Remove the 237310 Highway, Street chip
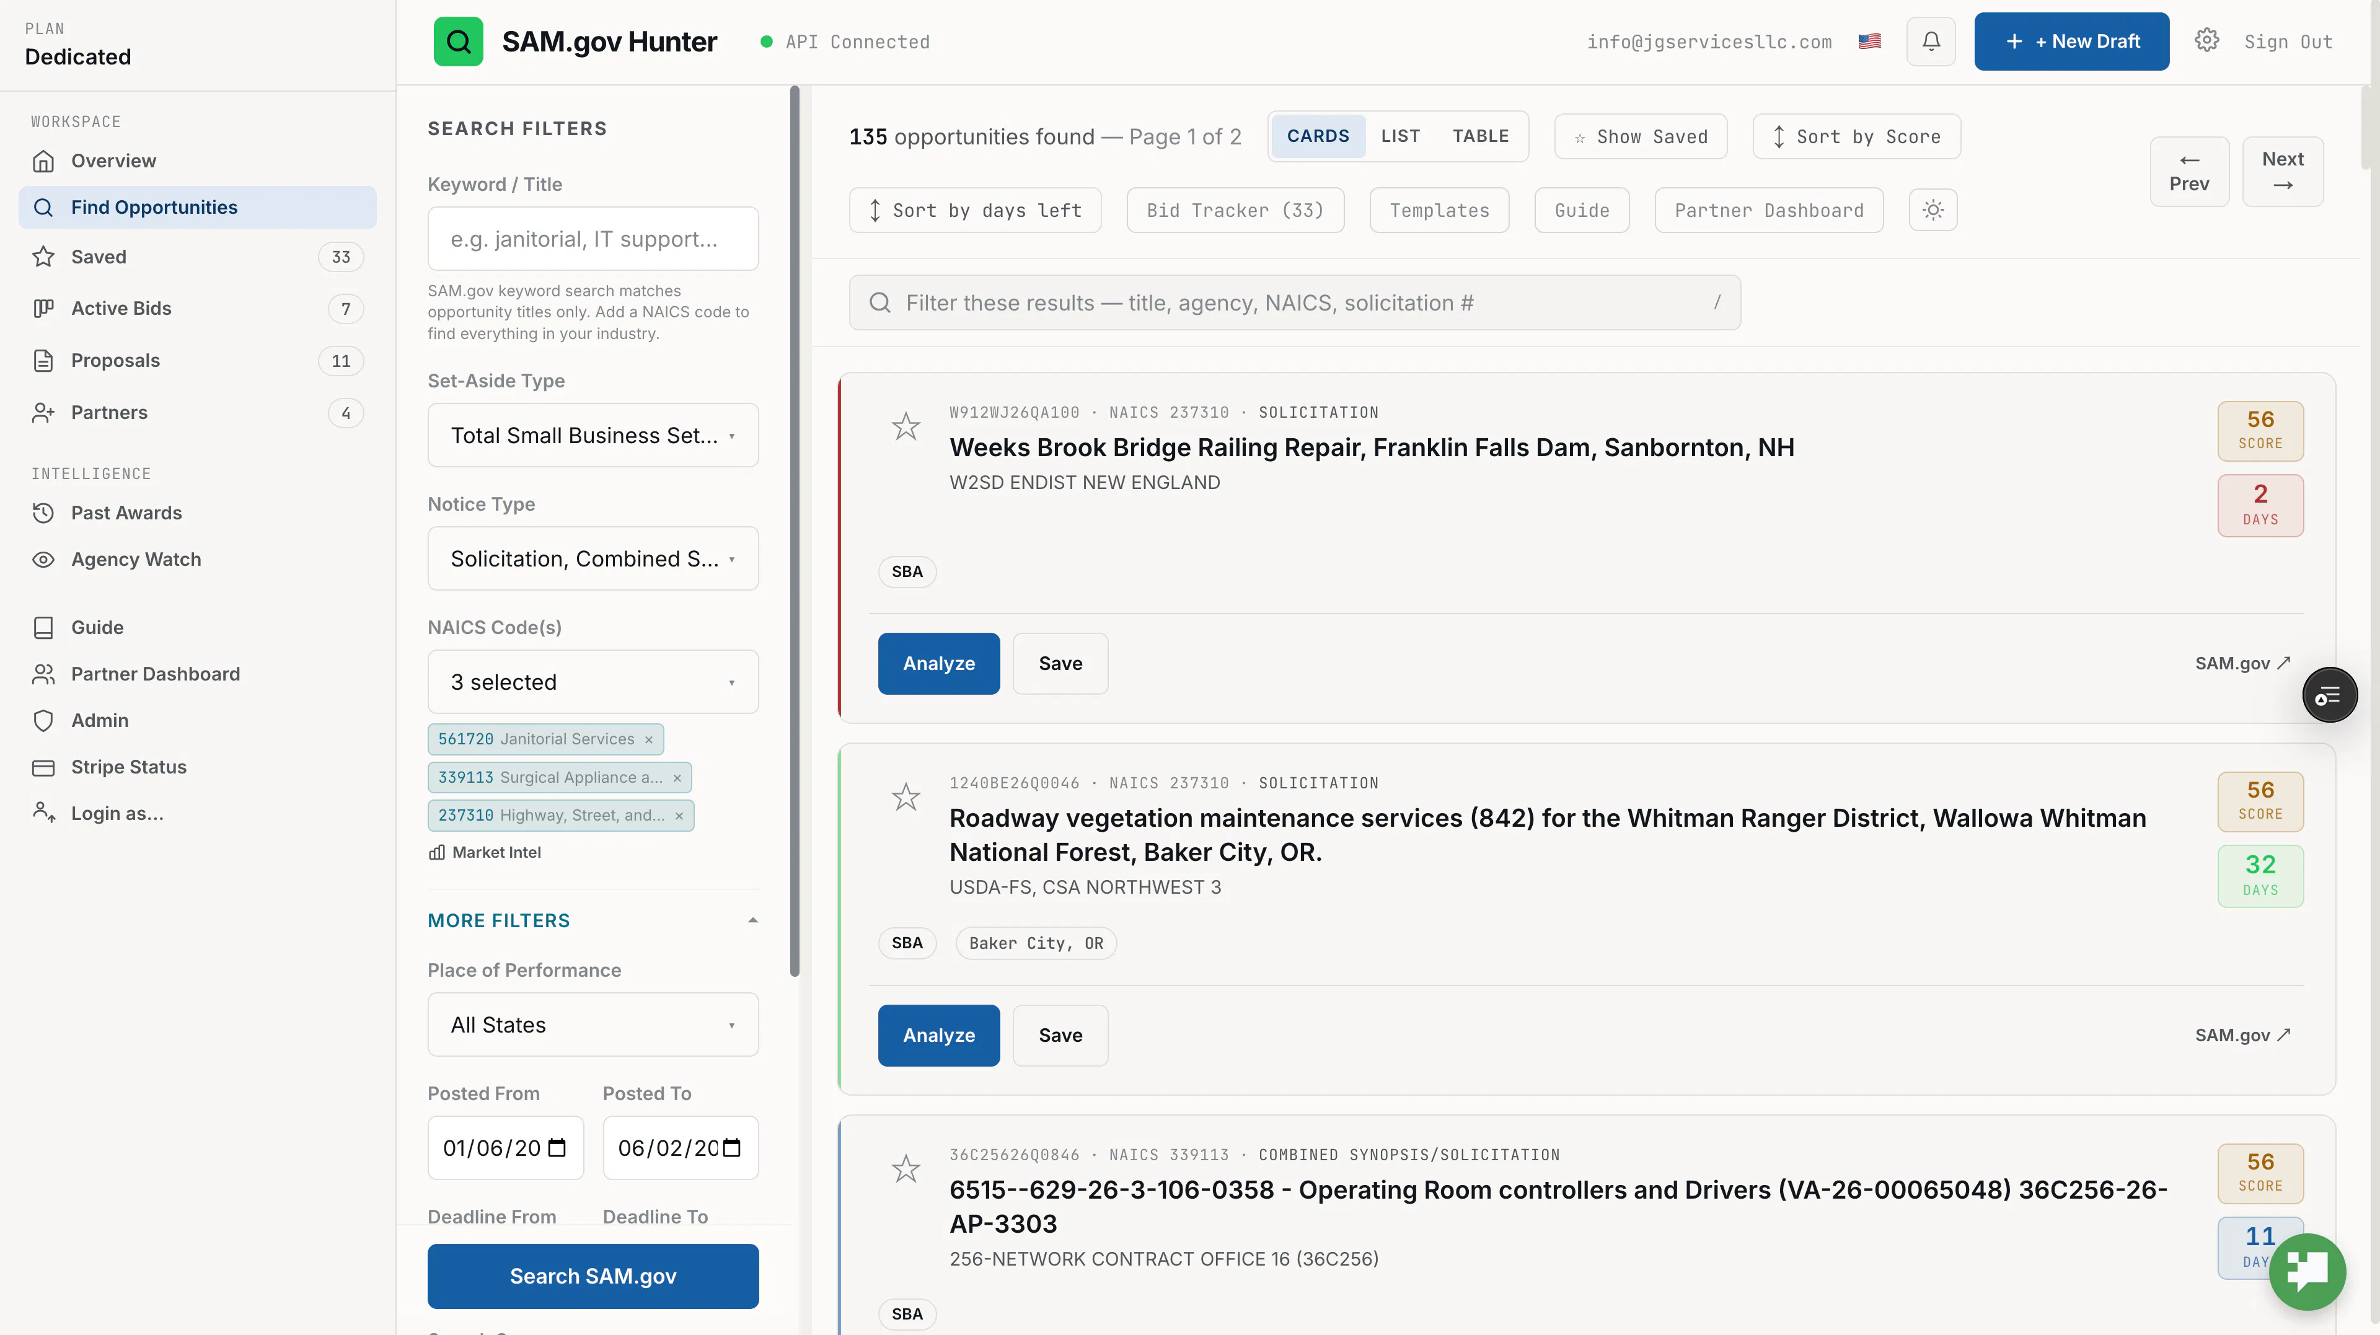This screenshot has width=2380, height=1335. pos(679,816)
